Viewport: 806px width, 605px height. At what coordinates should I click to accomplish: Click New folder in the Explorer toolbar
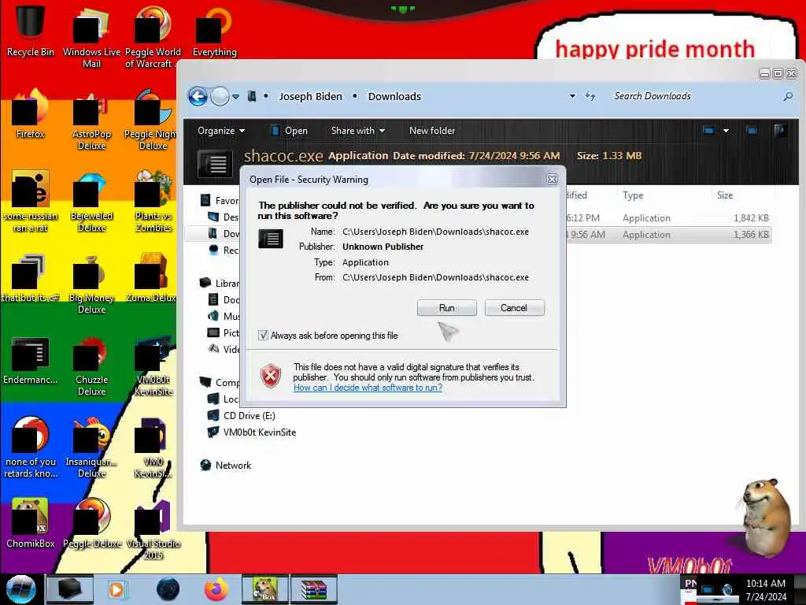[x=432, y=131]
